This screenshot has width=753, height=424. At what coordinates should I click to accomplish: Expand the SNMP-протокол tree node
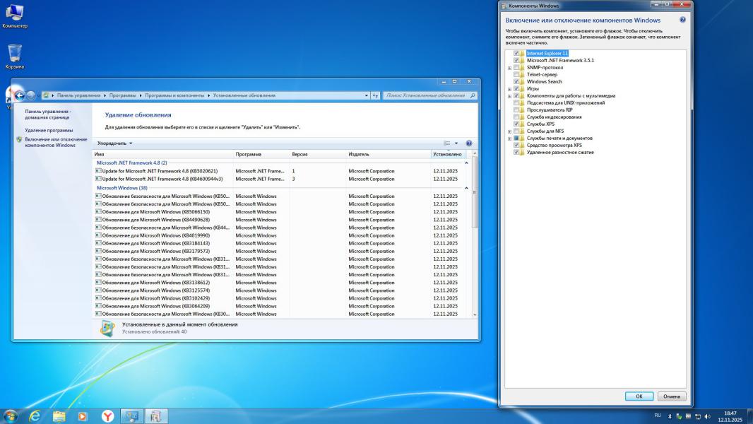point(509,68)
